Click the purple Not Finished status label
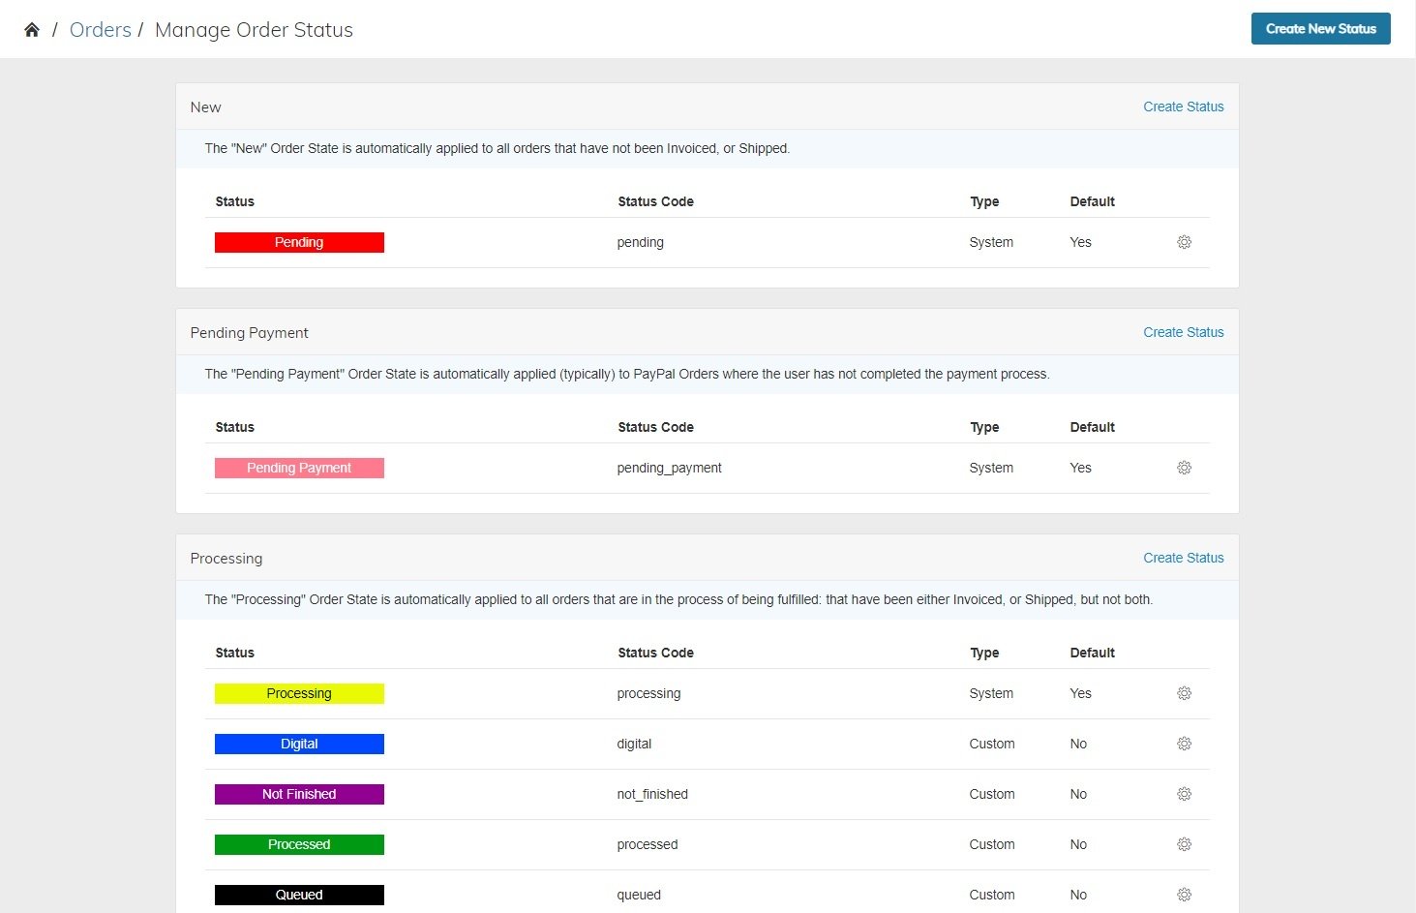 pos(299,794)
